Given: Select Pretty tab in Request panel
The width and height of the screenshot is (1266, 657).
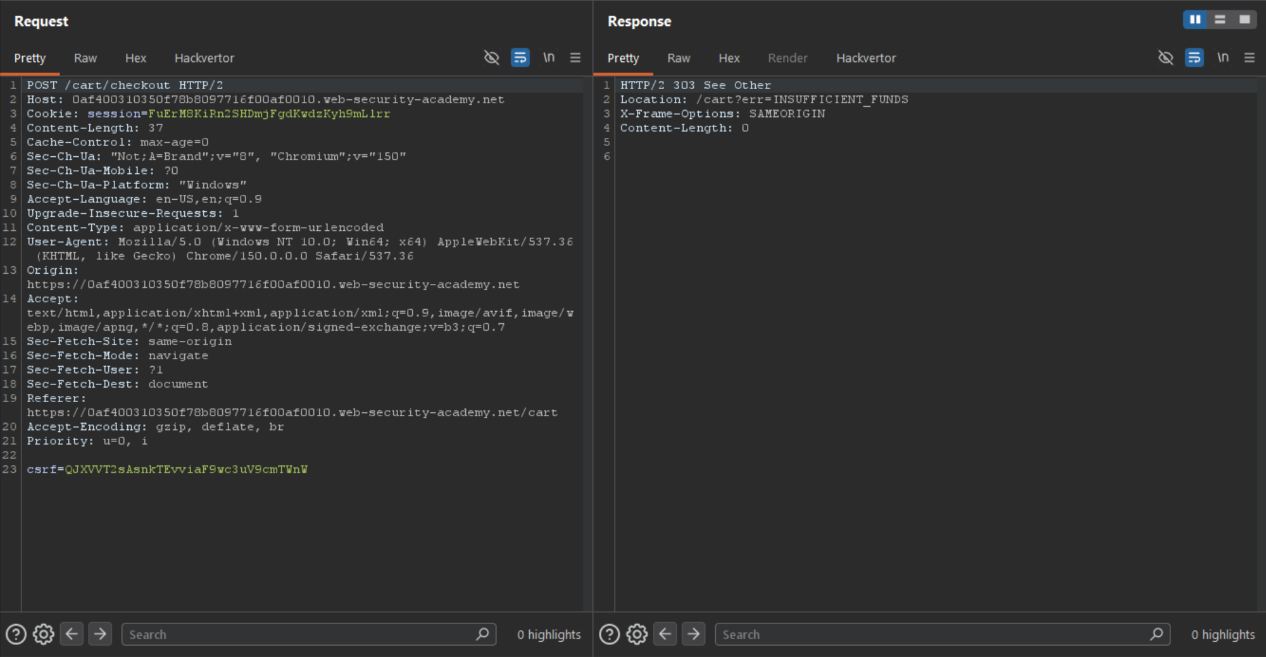Looking at the screenshot, I should click(x=30, y=58).
